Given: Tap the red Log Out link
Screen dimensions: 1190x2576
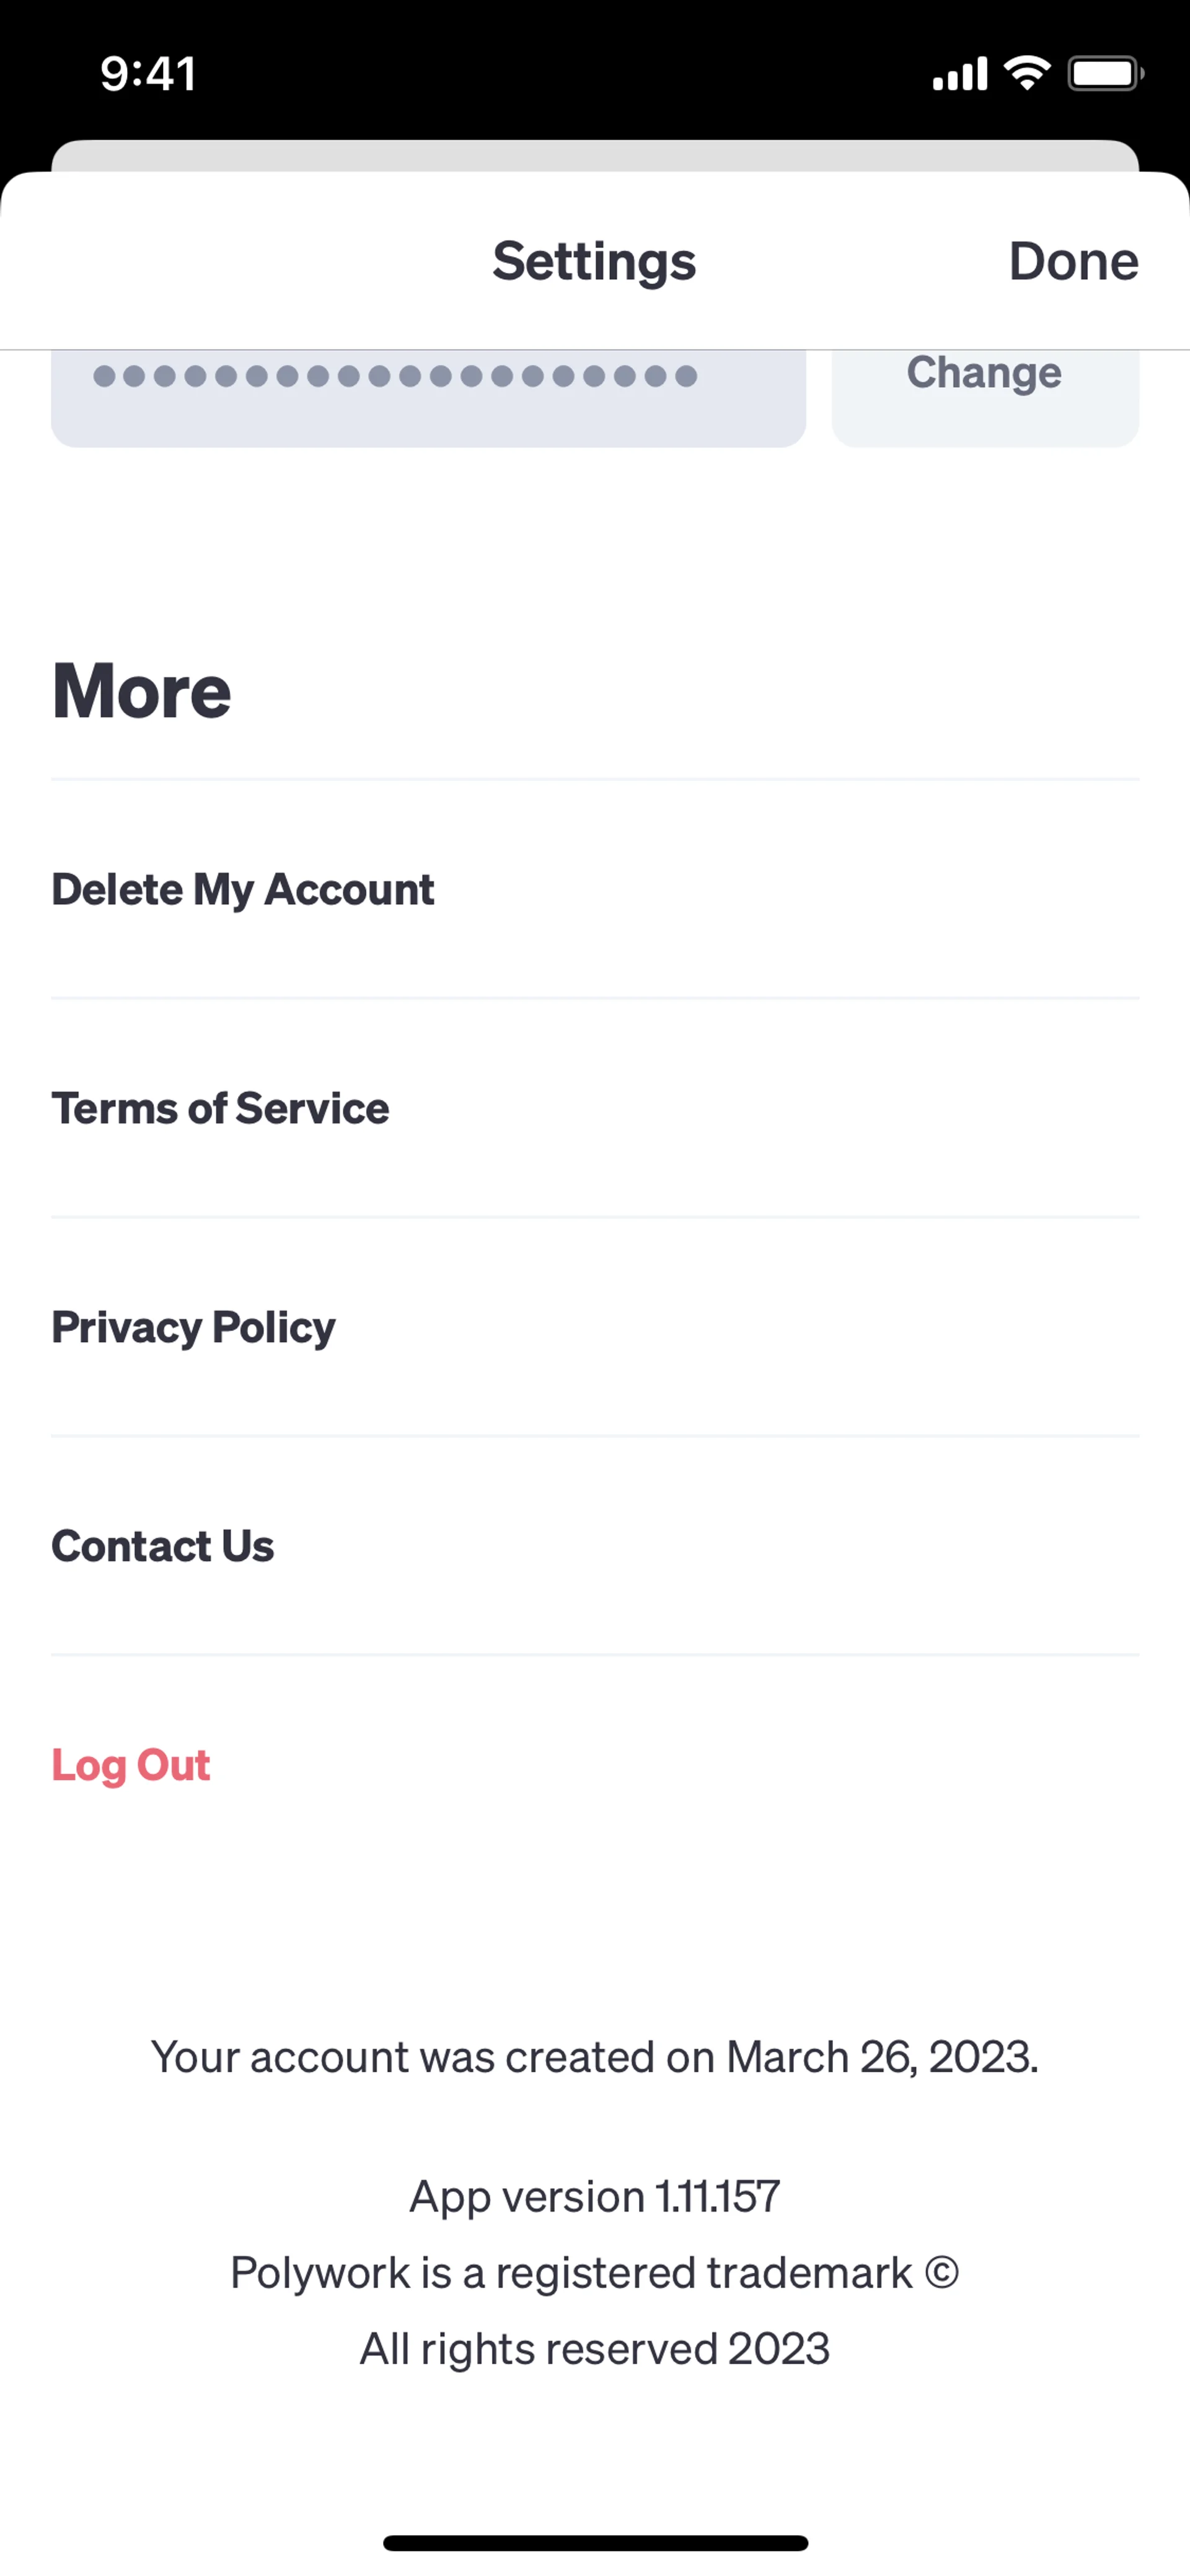Looking at the screenshot, I should [131, 1766].
